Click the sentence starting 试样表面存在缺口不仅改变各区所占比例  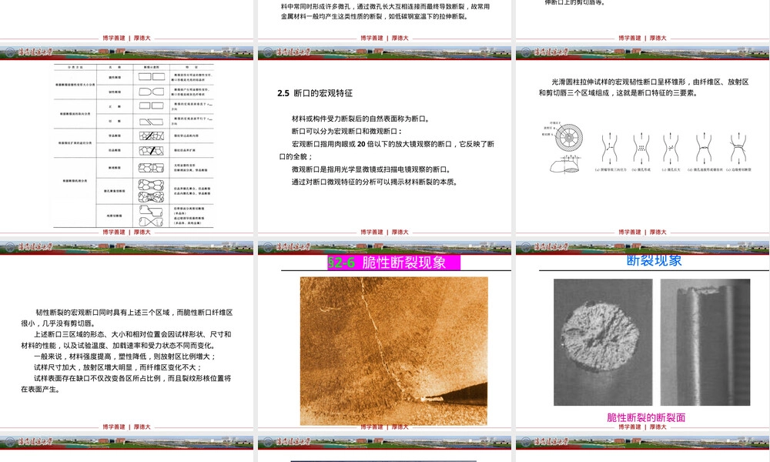tap(126, 383)
